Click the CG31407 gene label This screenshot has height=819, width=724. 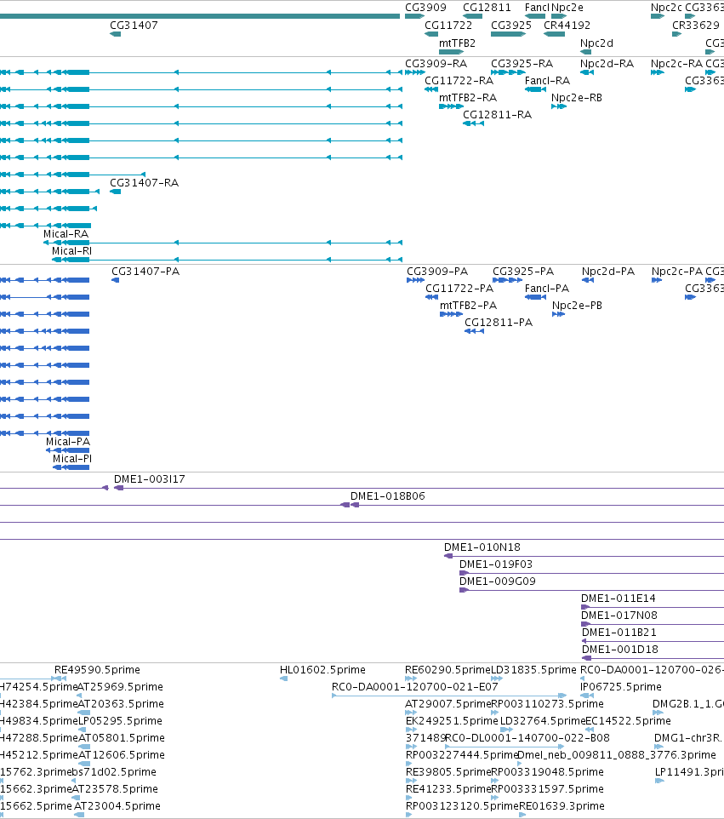[134, 25]
